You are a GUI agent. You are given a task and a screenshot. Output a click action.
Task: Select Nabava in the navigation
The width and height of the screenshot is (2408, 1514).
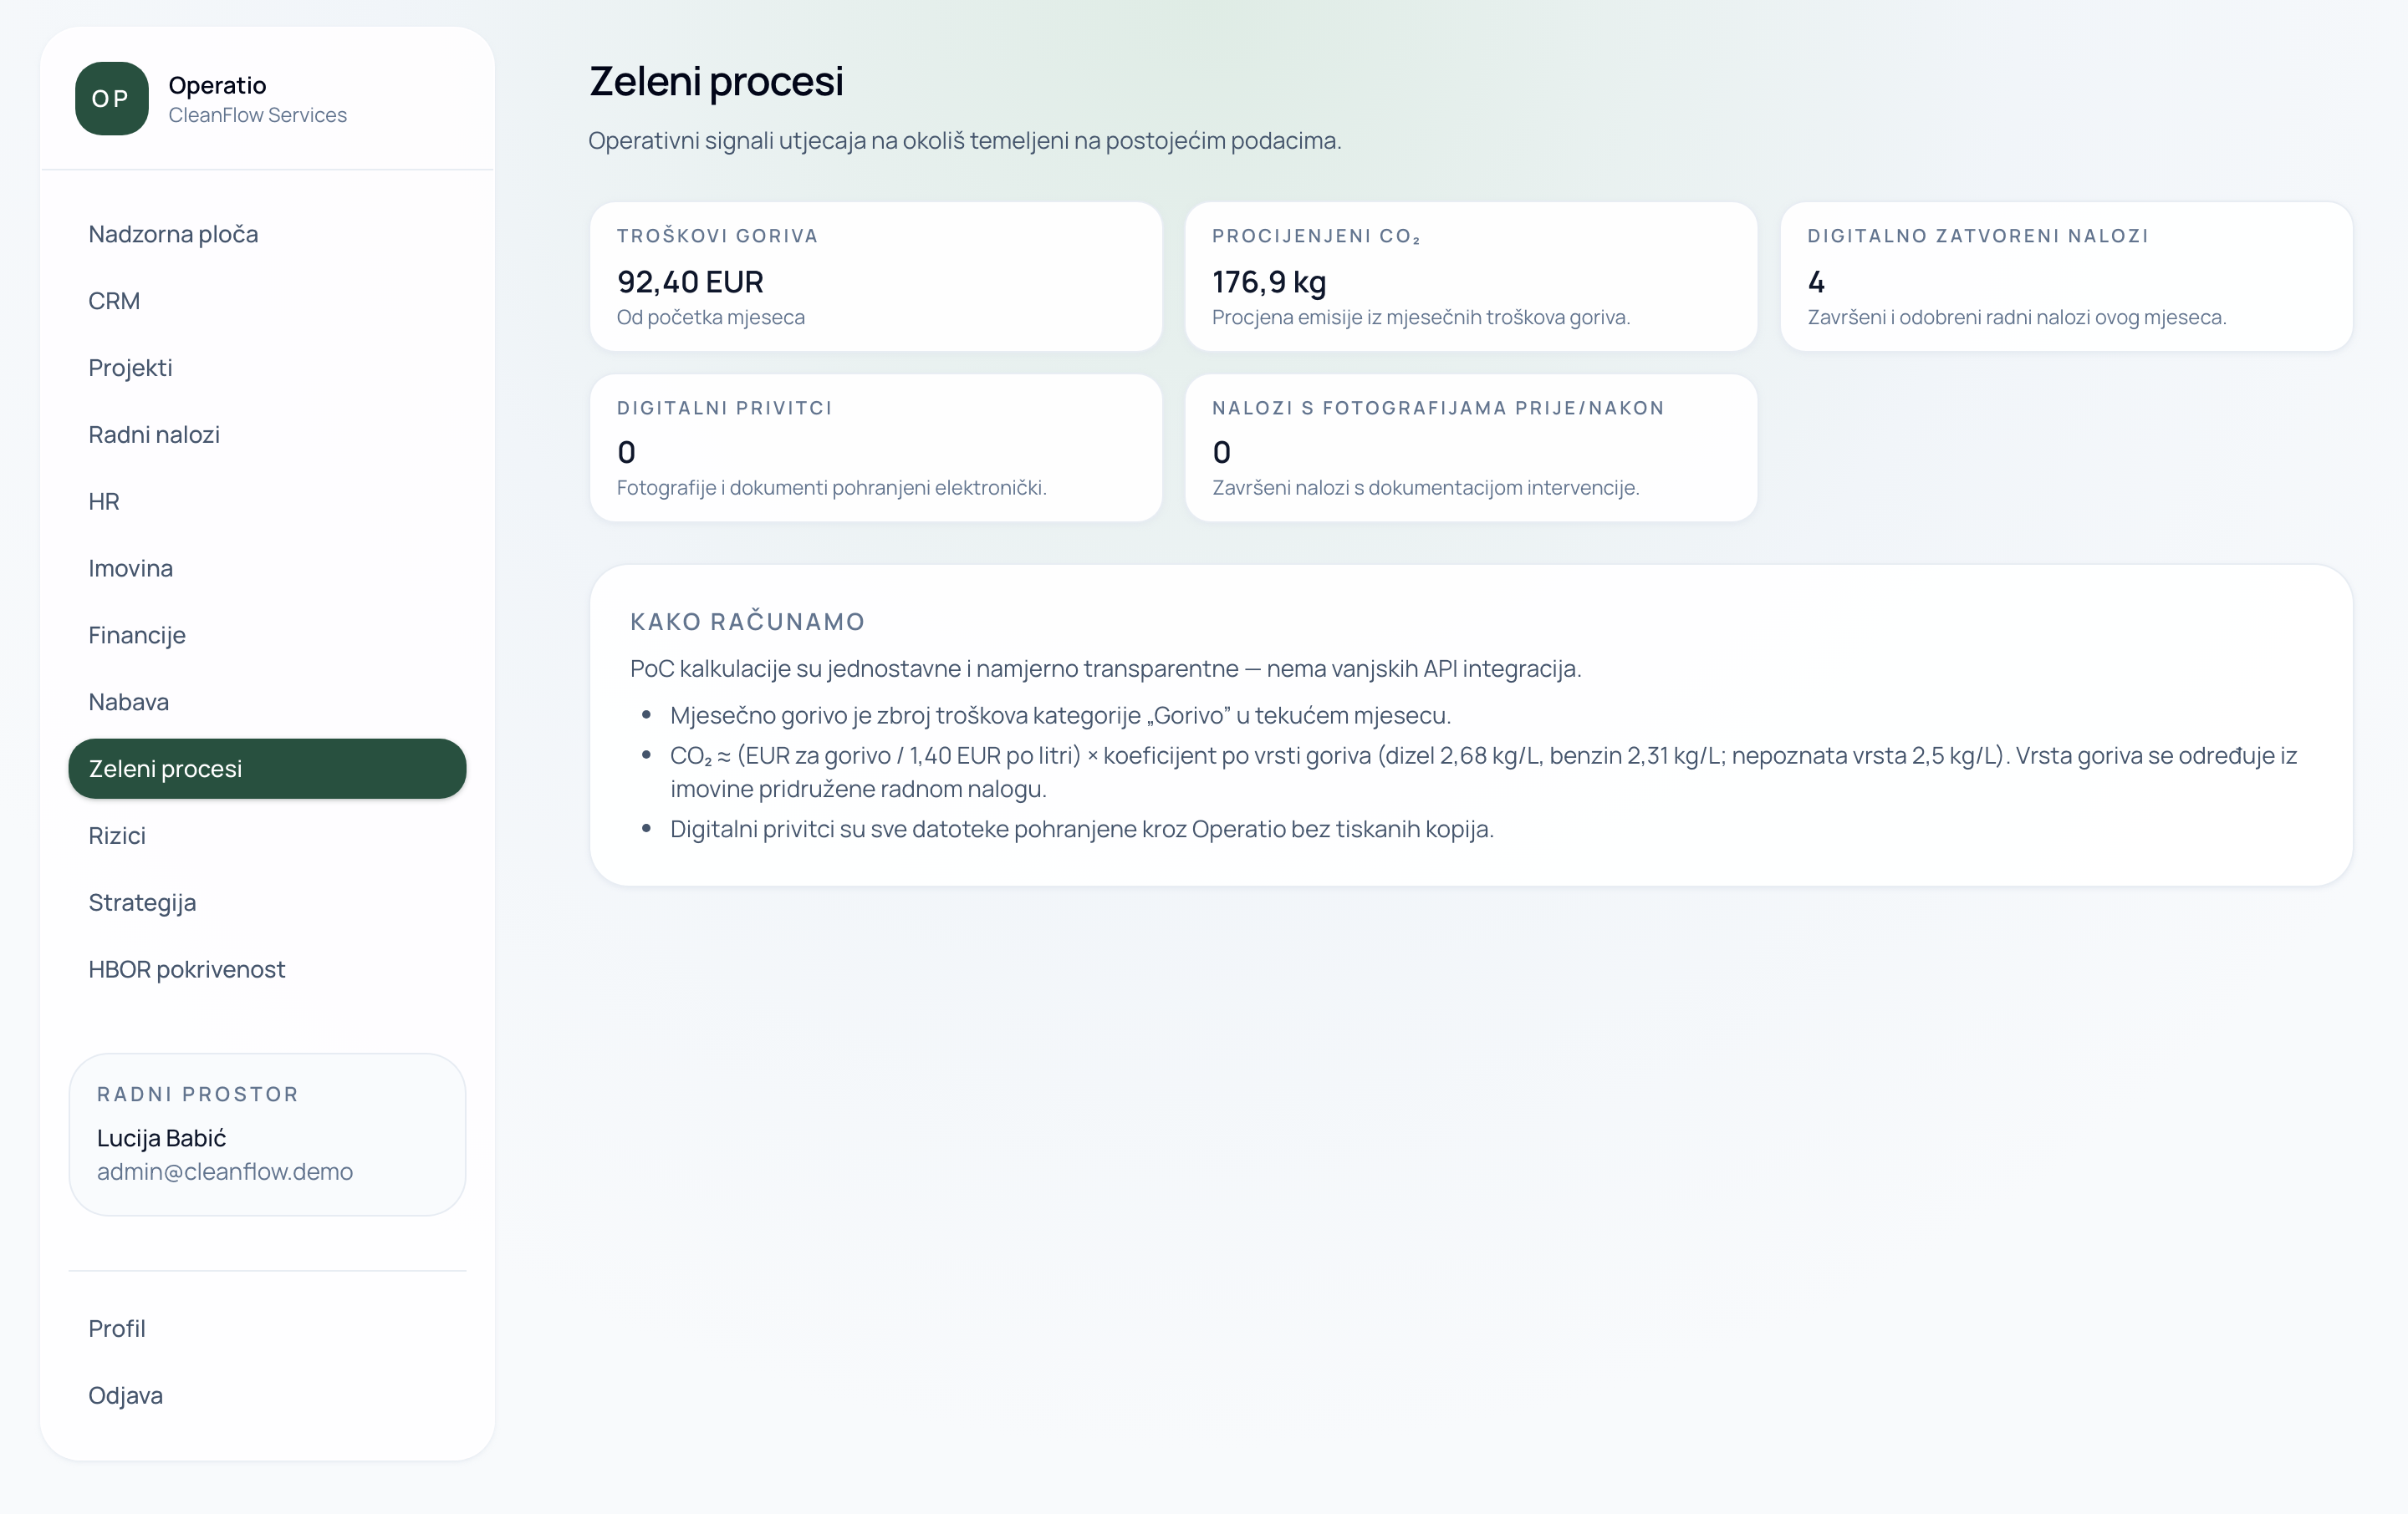pos(267,703)
